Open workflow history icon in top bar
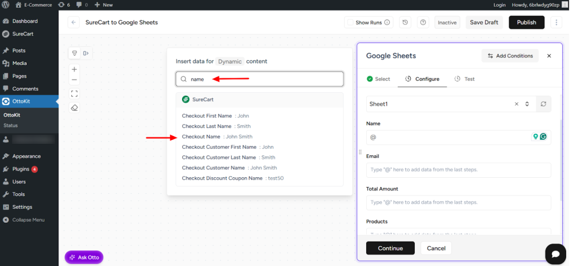The image size is (570, 266). click(x=405, y=22)
